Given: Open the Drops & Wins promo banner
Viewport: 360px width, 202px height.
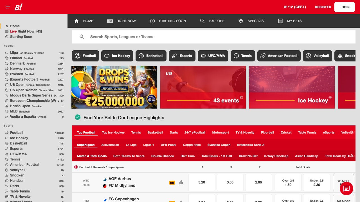Looking at the screenshot, I should tap(114, 87).
